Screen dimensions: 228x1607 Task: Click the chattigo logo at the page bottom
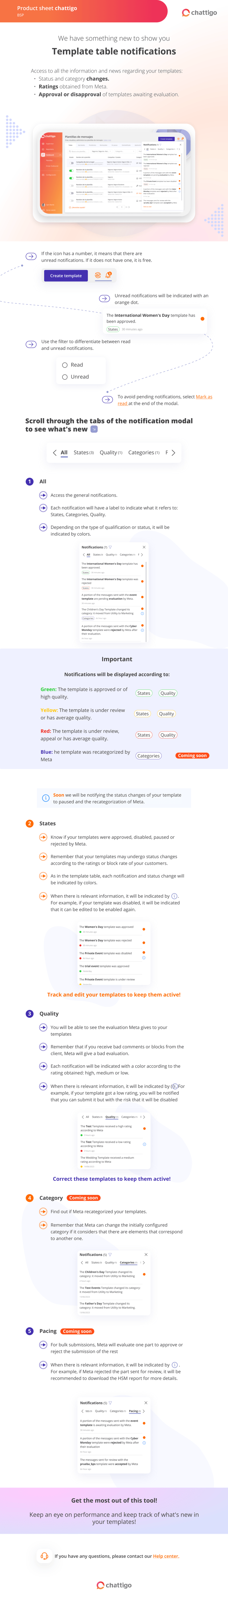click(115, 1586)
